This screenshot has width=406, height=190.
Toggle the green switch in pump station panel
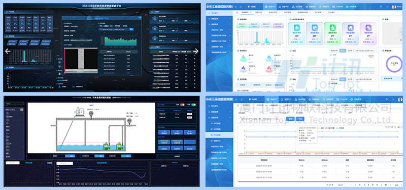click(193, 105)
